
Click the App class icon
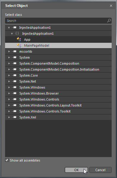pyautogui.click(x=19, y=39)
